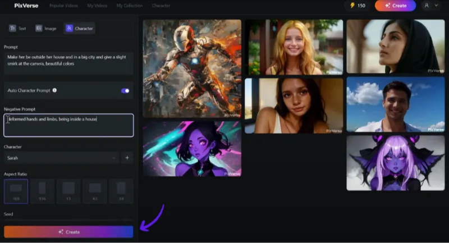Click the lightning credits icon

coord(352,6)
